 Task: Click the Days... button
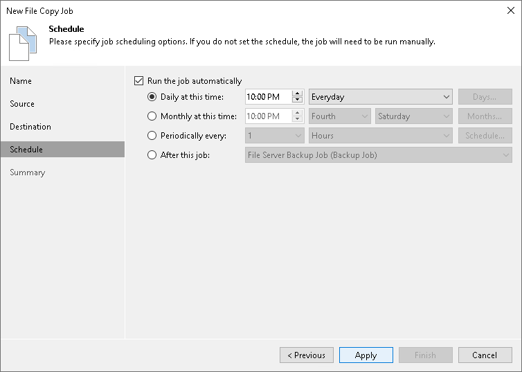coord(485,97)
